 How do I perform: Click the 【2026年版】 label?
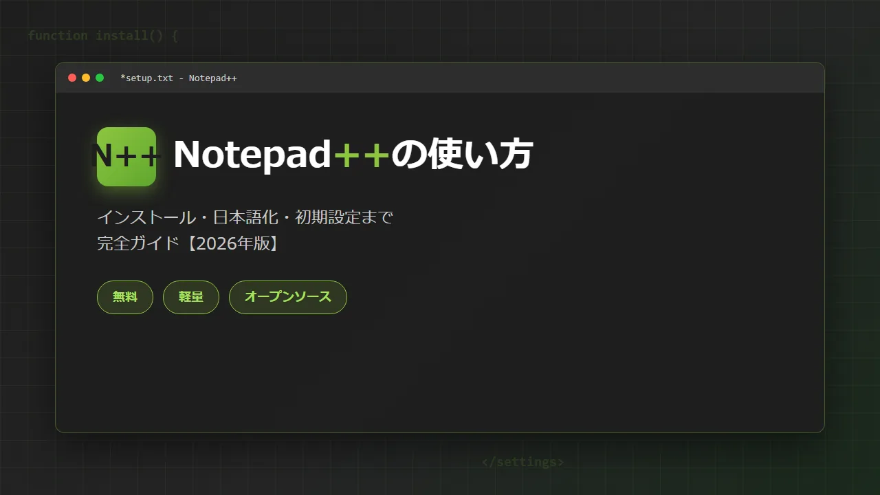point(231,243)
